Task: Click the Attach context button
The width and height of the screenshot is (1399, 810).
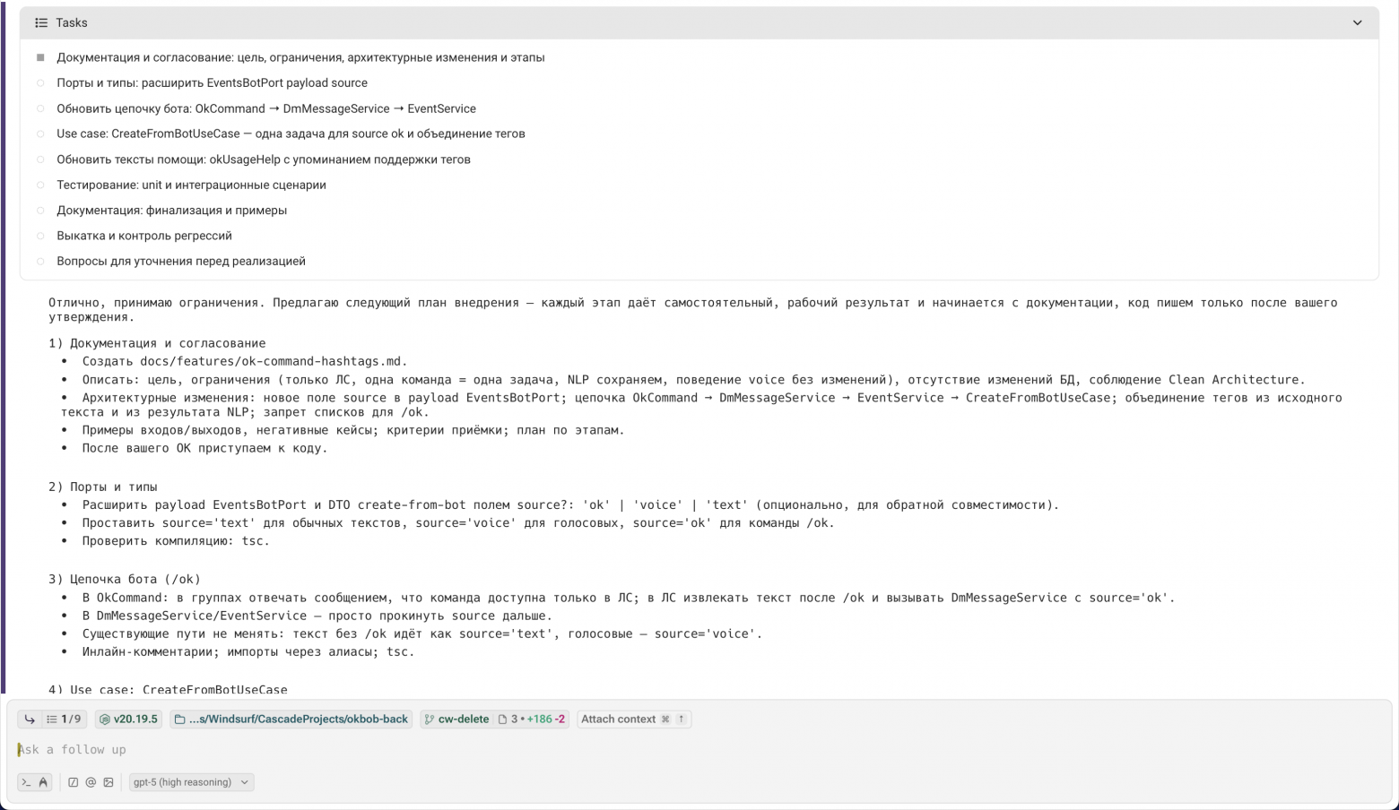Action: pos(633,719)
